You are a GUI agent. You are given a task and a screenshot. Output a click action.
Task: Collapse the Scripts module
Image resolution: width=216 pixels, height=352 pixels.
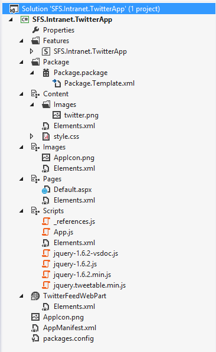(21, 211)
